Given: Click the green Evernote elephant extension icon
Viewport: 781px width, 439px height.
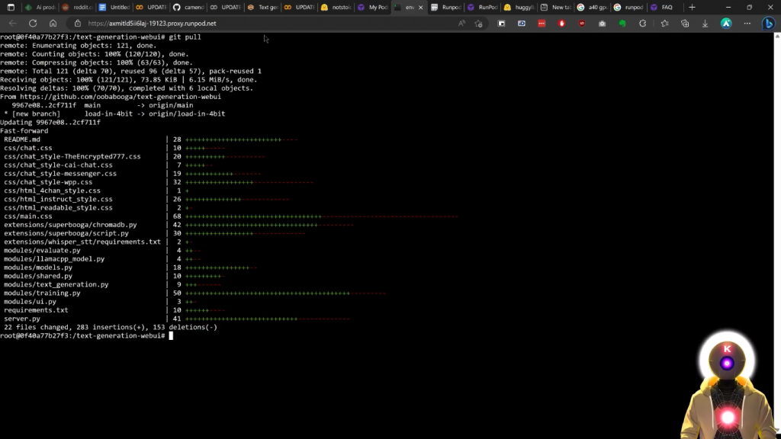Looking at the screenshot, I should click(622, 24).
